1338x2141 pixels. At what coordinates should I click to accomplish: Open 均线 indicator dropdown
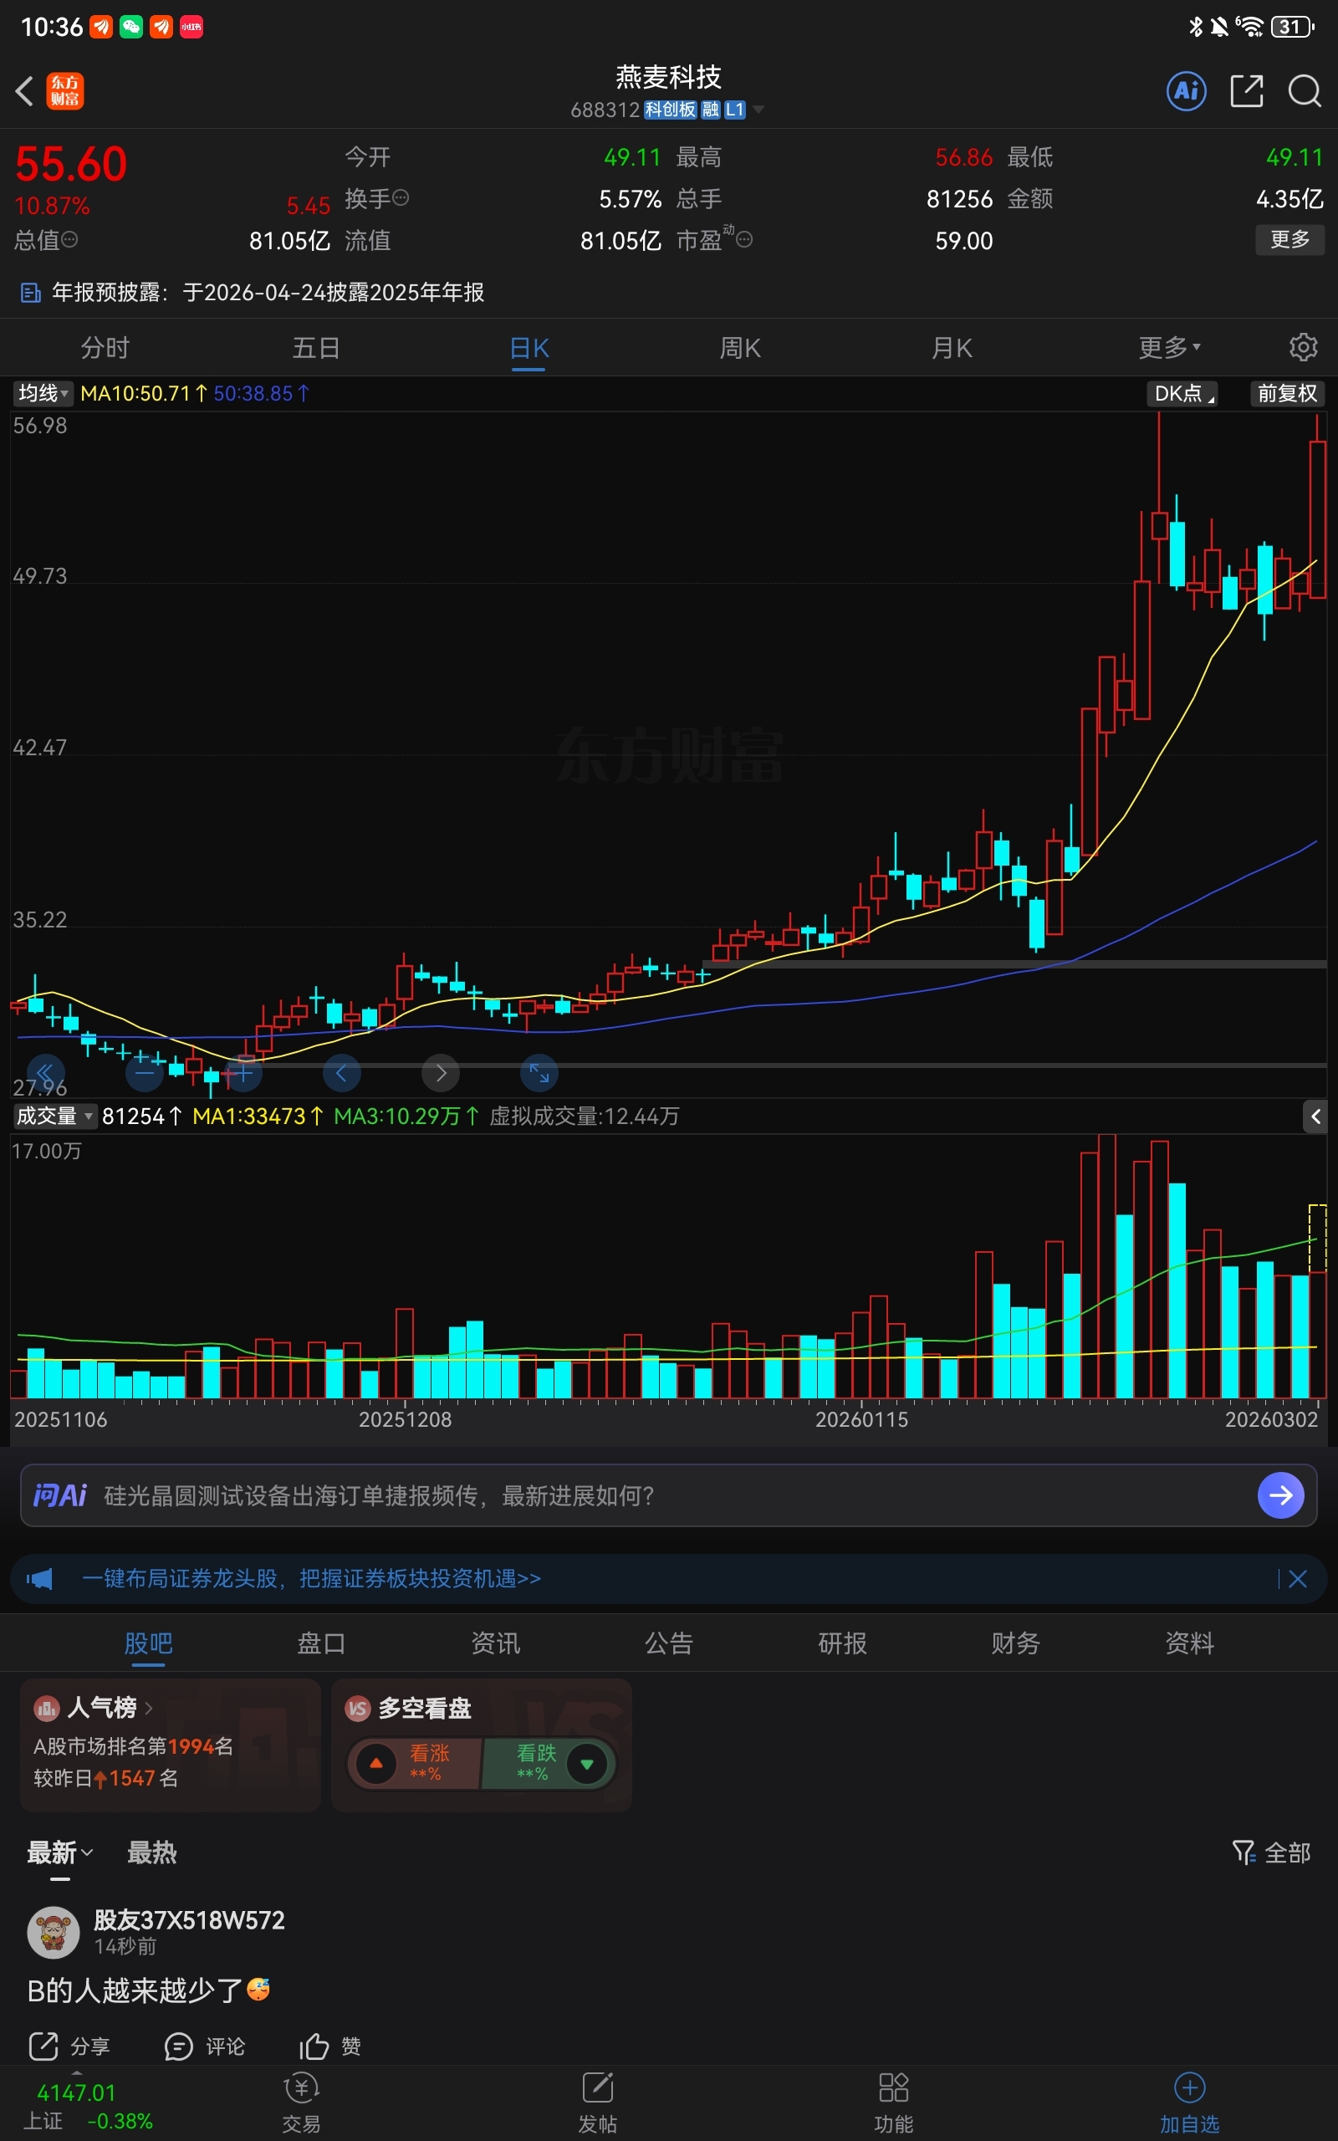point(43,393)
